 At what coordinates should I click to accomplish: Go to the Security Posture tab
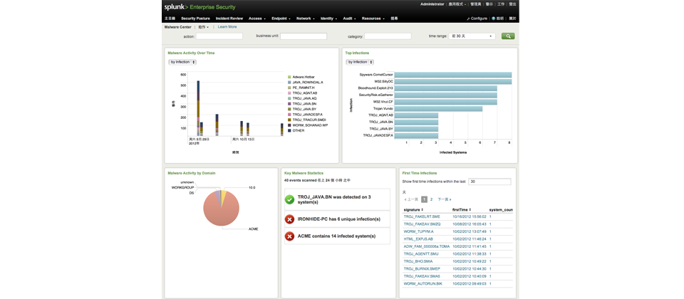coord(195,19)
